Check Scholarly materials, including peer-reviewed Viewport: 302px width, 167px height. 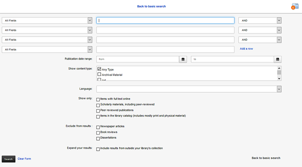pos(98,106)
